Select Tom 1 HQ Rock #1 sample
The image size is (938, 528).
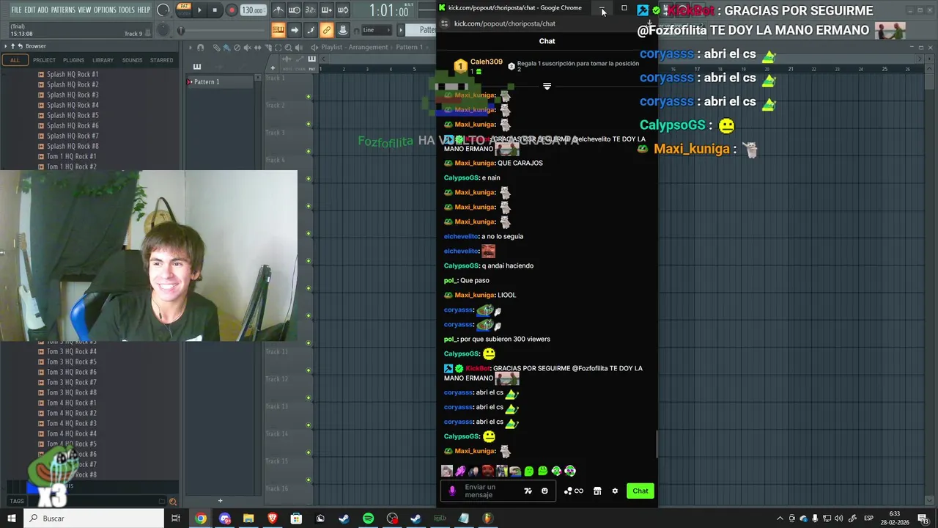(71, 156)
